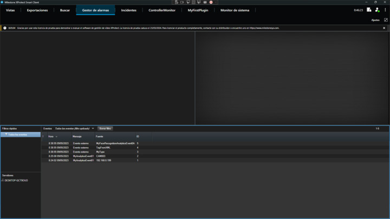This screenshot has height=219, width=390.
Task: Open the three-dot options menu
Action: [x=385, y=10]
